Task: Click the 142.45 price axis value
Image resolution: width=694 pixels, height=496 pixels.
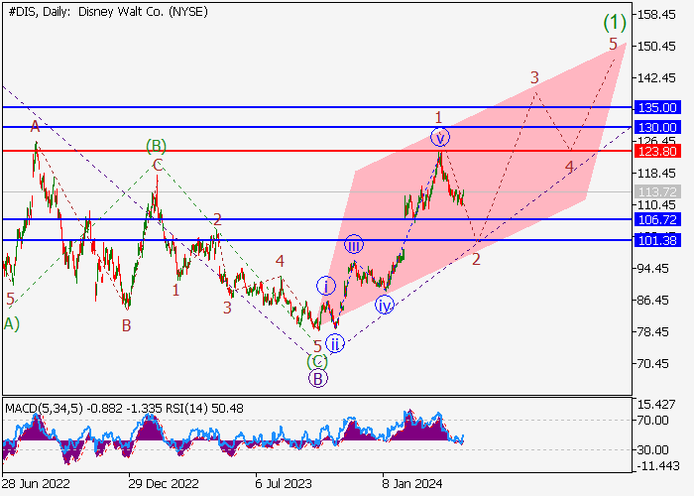Action: (x=656, y=78)
